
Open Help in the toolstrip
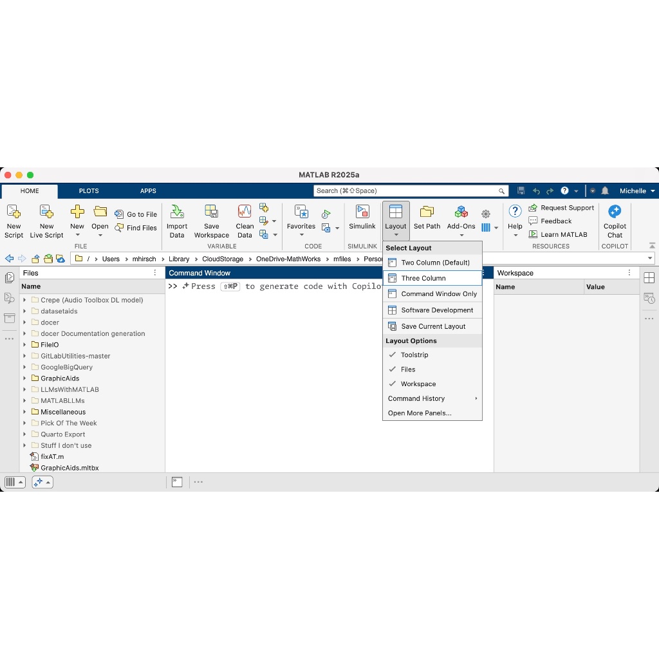click(x=515, y=221)
